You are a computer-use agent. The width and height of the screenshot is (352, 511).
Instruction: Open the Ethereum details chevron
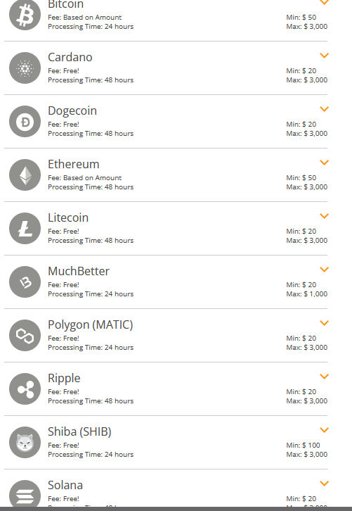[325, 163]
